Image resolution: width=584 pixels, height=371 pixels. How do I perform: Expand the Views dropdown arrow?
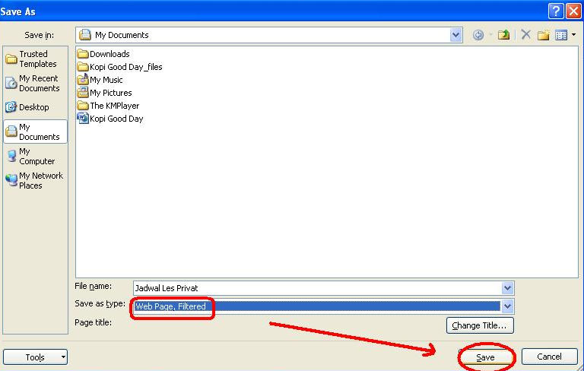tap(573, 35)
